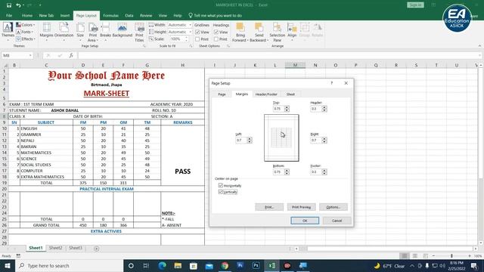Click the Scale percentage stepper arrows
Screen dimensions: 484x272
point(186,39)
